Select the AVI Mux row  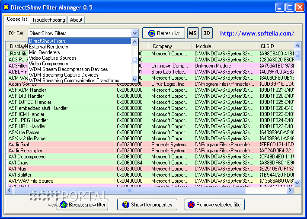(x=150, y=169)
